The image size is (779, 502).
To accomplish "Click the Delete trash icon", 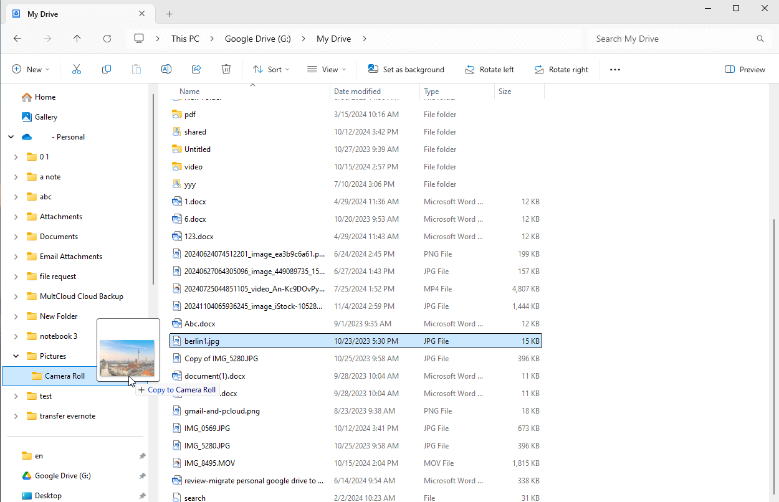I will pyautogui.click(x=226, y=70).
